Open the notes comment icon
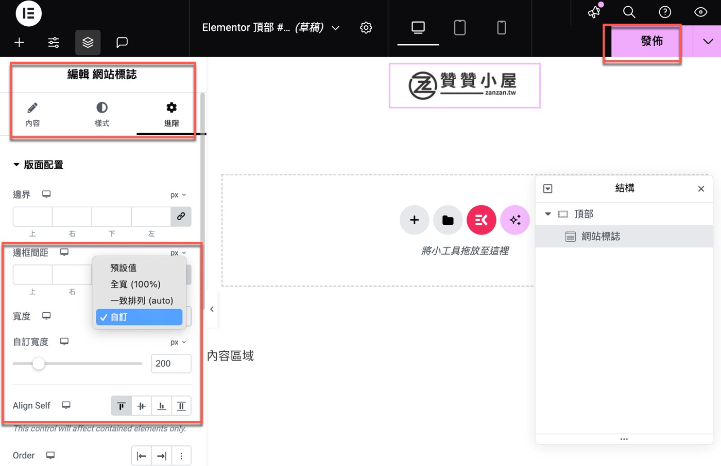Screen dimensions: 721x466 click(122, 43)
